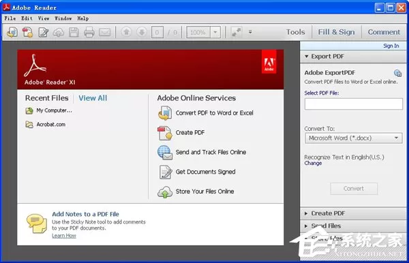
Task: Click the Store Your Files Online cloud icon
Action: tap(165, 192)
